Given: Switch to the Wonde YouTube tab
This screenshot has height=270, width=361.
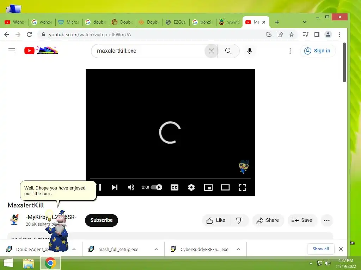Looking at the screenshot, I should coord(15,22).
